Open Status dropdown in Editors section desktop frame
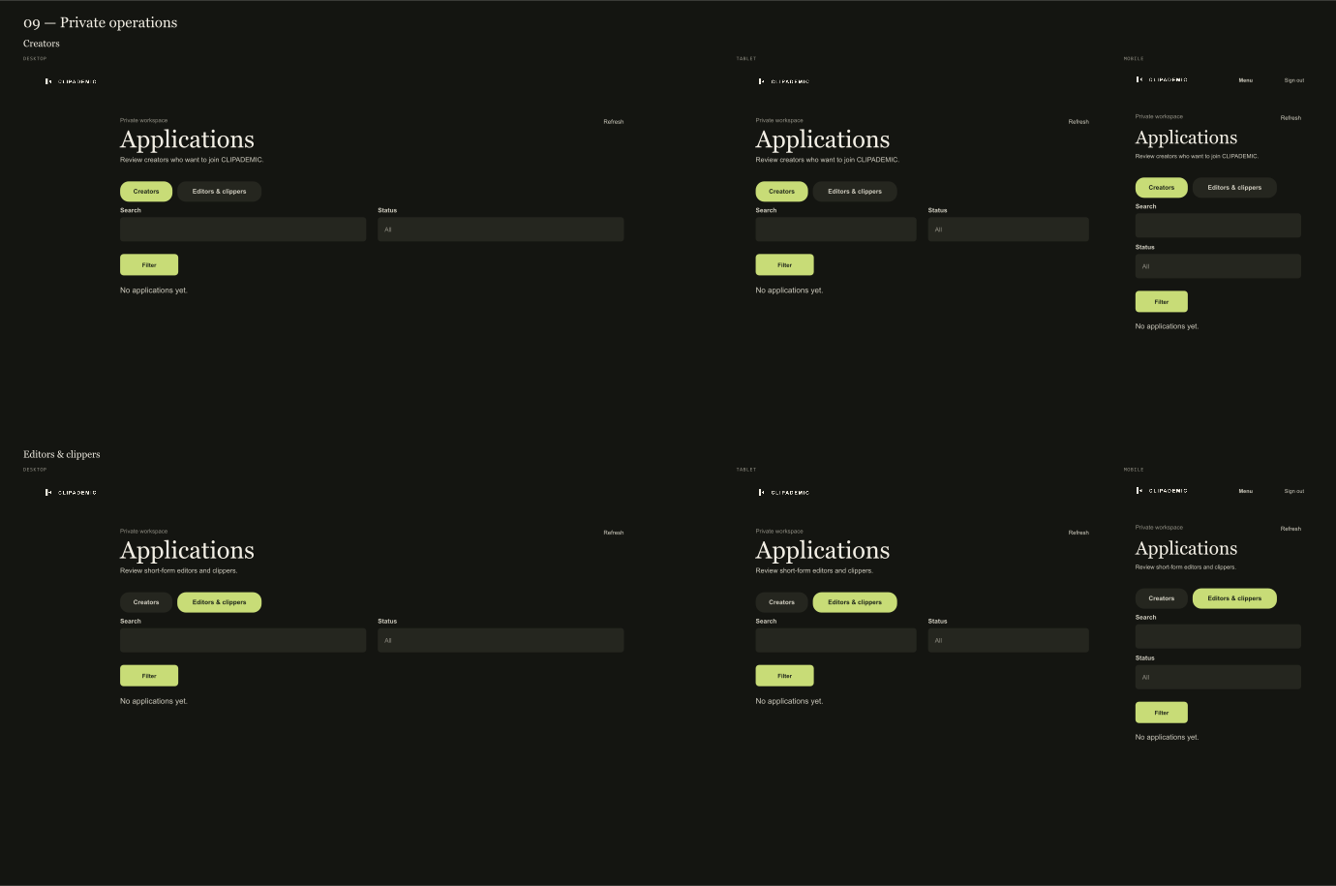The height and width of the screenshot is (886, 1336). coord(501,640)
